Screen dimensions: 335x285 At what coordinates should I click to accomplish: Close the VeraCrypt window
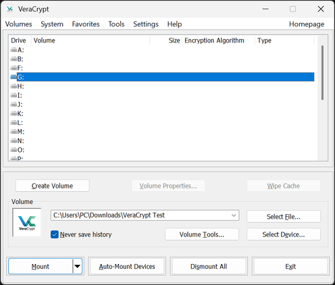(x=321, y=9)
